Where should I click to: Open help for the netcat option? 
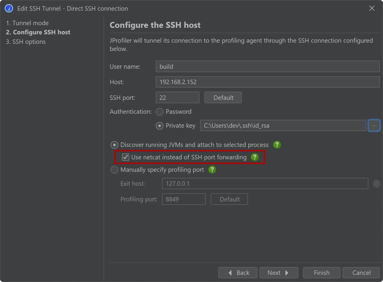255,157
